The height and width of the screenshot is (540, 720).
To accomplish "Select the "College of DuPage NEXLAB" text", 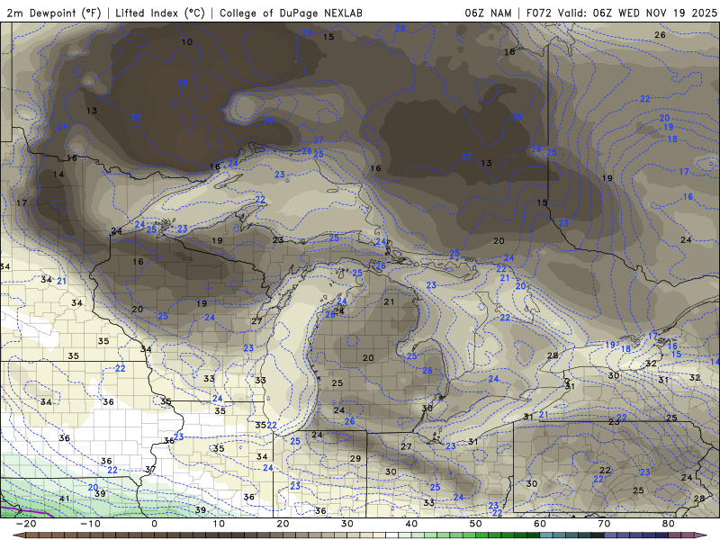I will pos(291,13).
